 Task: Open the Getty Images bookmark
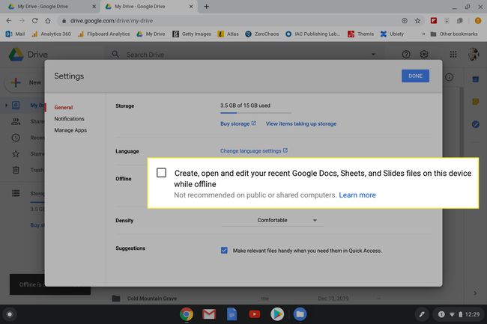pos(192,34)
